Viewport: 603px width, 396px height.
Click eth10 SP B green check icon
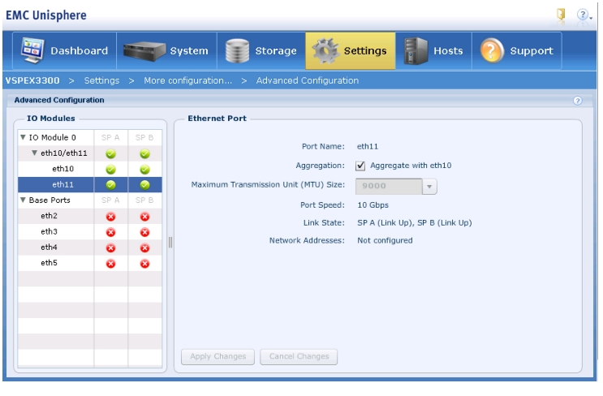pos(144,169)
